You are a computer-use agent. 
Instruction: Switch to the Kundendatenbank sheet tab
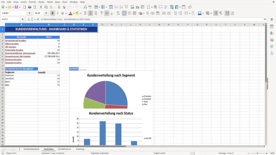pos(31,149)
